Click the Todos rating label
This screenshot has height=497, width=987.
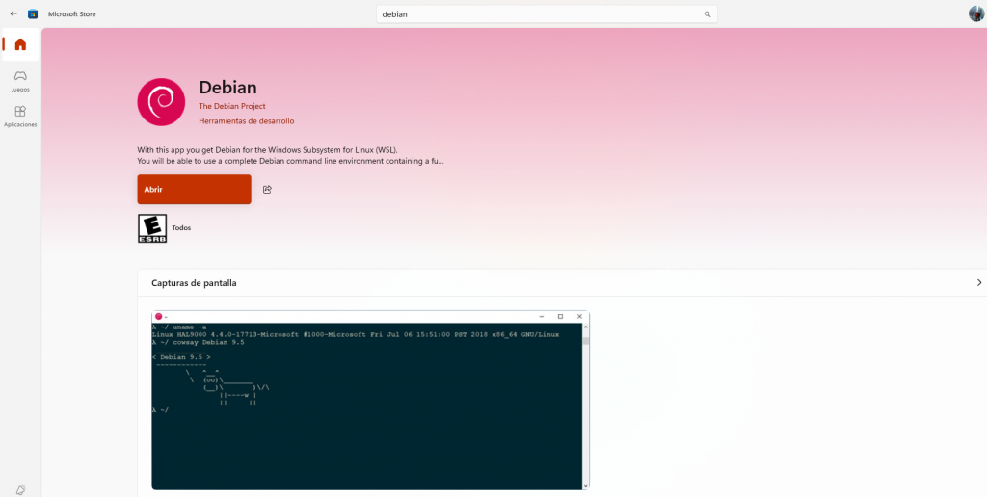(x=181, y=227)
